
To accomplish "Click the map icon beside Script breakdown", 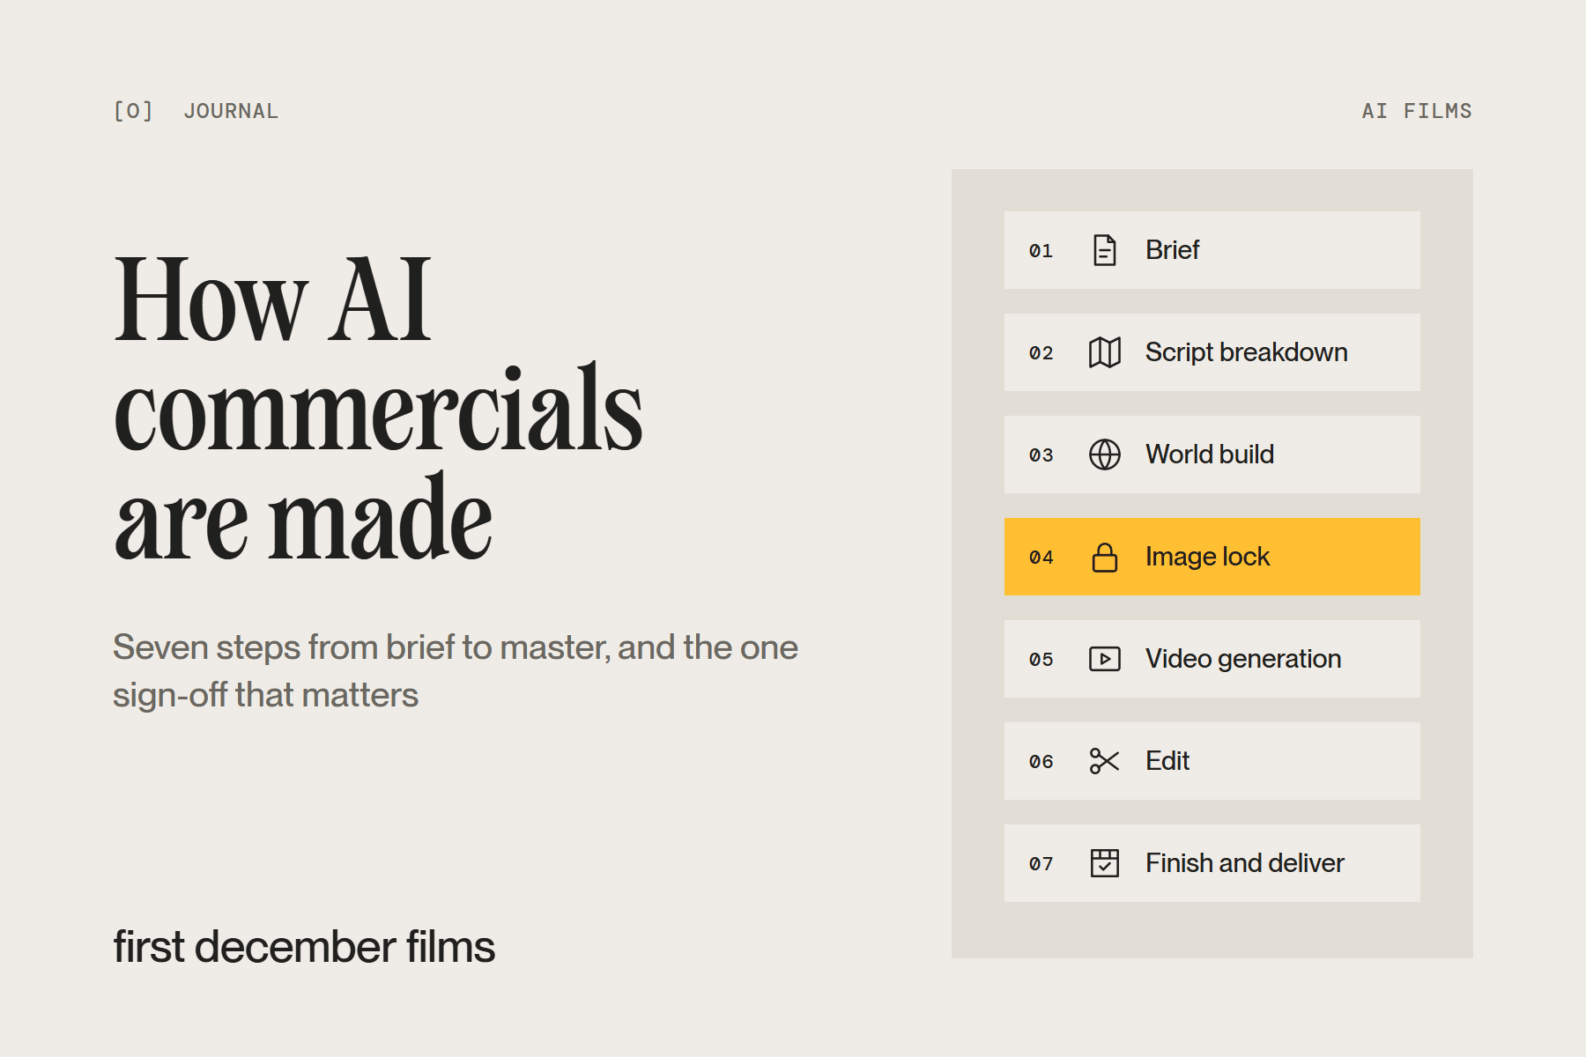I will pyautogui.click(x=1104, y=352).
